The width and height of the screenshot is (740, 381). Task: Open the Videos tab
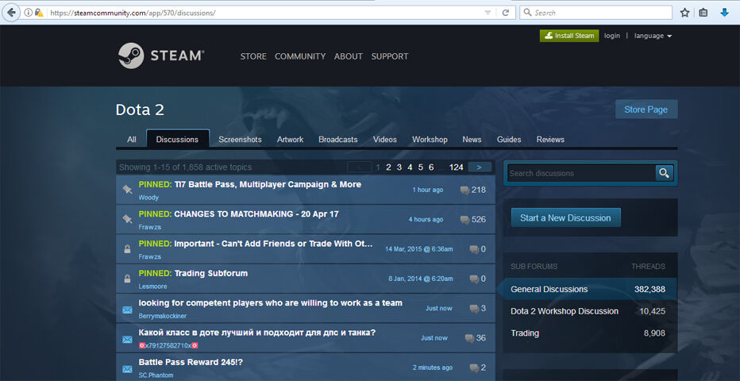click(384, 140)
